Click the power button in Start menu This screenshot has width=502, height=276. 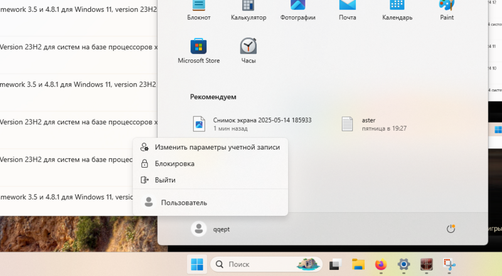pyautogui.click(x=451, y=229)
